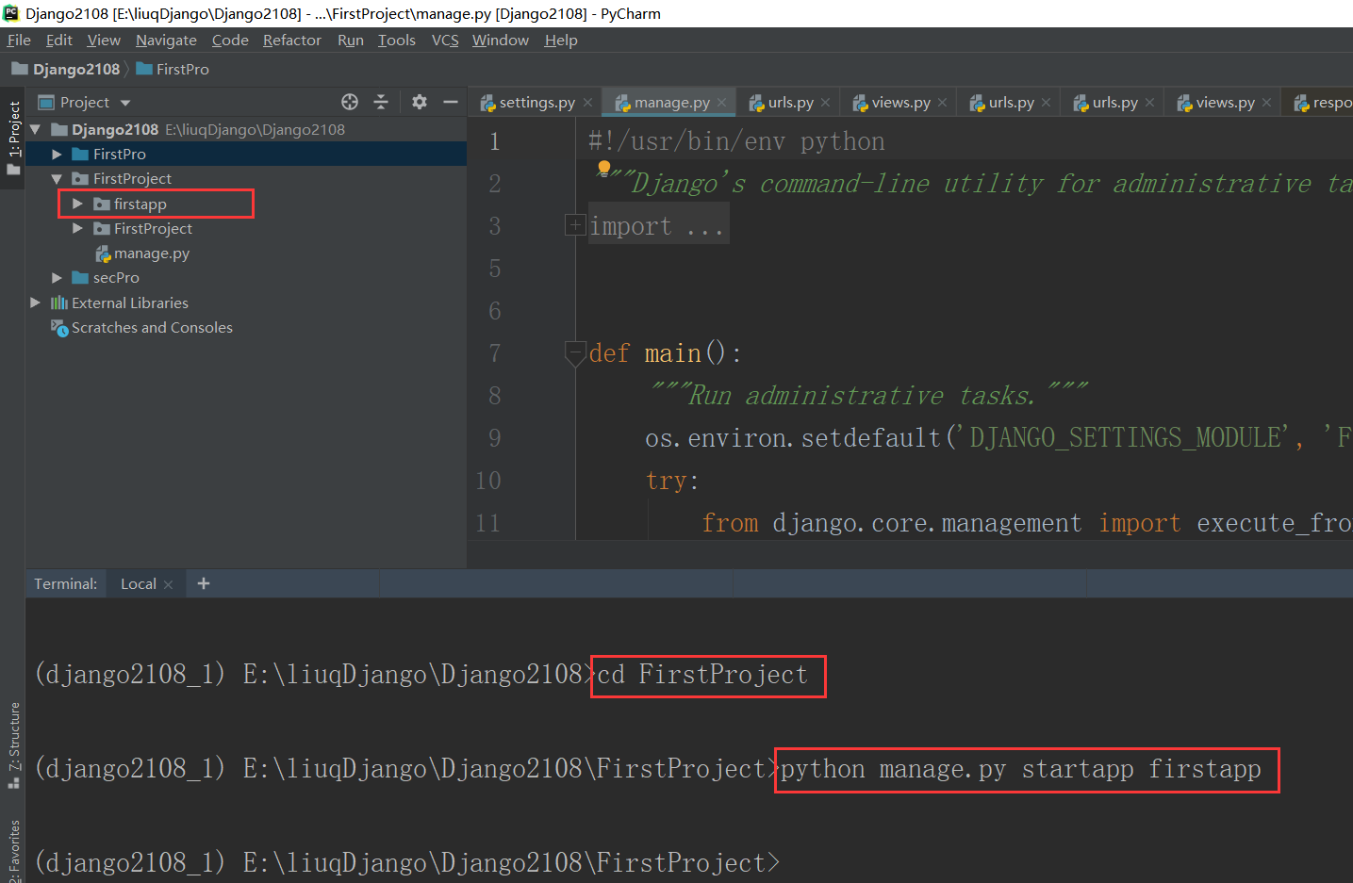
Task: Open the Code menu
Action: pos(230,40)
